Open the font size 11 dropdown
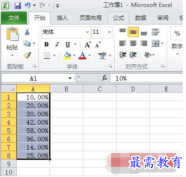The width and height of the screenshot is (186, 177). [x=109, y=32]
